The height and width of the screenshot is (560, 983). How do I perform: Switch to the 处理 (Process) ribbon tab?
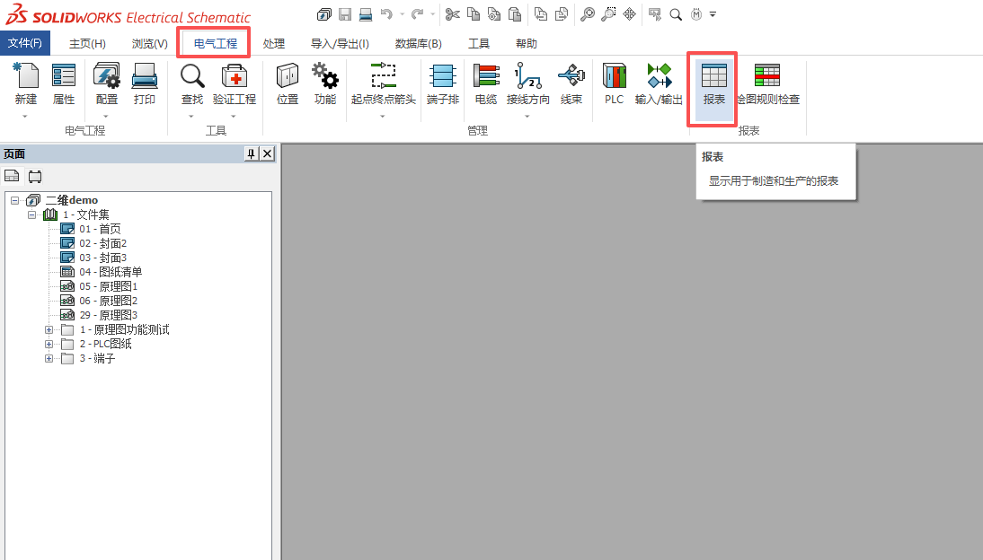click(274, 44)
